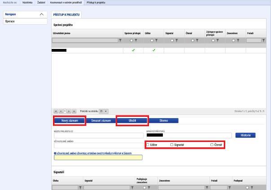Click Název projektu CZ field
This screenshot has height=190, width=271.
[99, 135]
